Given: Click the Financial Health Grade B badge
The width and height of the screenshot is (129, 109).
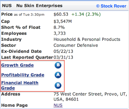Looking at the screenshot, I should (58, 85).
